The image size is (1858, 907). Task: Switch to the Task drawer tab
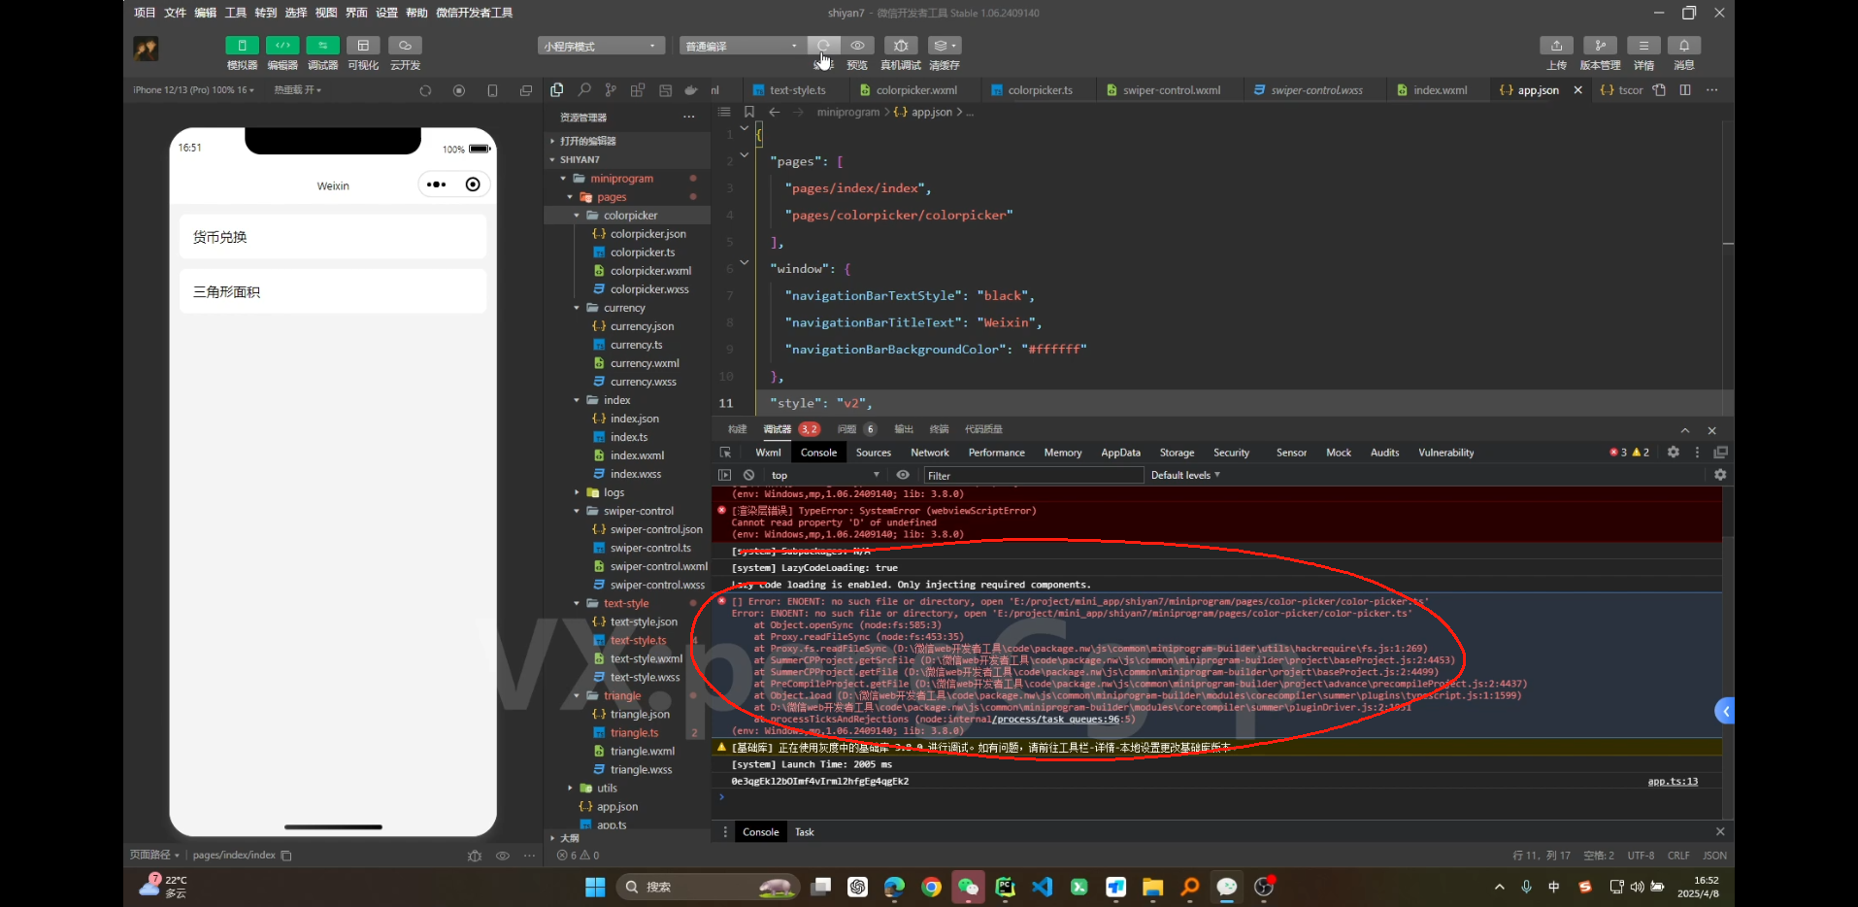click(804, 832)
